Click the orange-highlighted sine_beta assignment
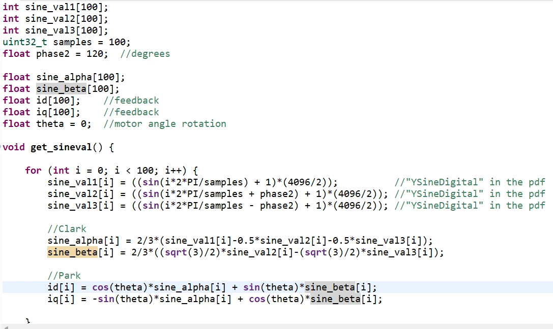 click(x=72, y=252)
